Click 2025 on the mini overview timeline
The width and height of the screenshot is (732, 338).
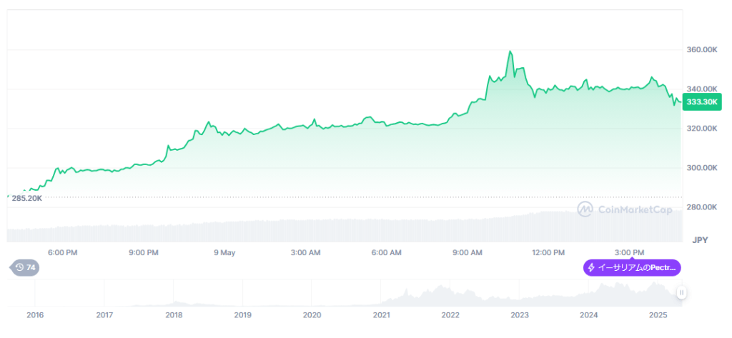(658, 314)
